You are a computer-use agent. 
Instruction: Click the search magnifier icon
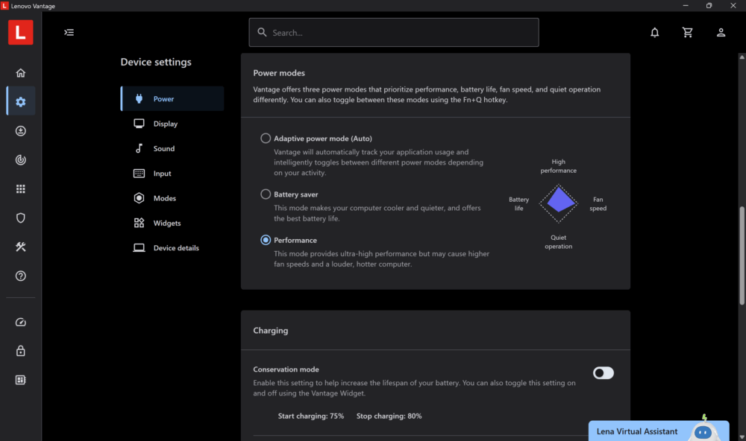click(262, 32)
